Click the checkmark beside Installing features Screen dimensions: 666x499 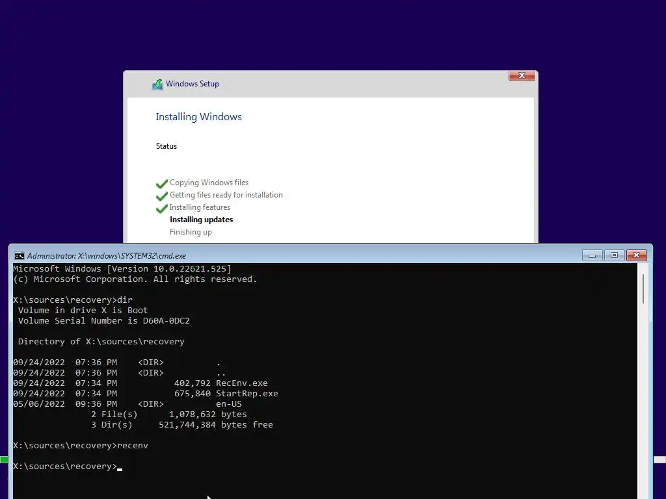[x=162, y=209]
